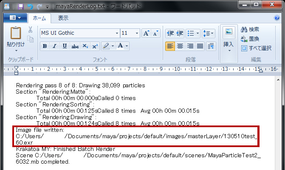Click the Subscript formatting icon
Image resolution: width=285 pixels, height=170 pixels.
[x=85, y=46]
